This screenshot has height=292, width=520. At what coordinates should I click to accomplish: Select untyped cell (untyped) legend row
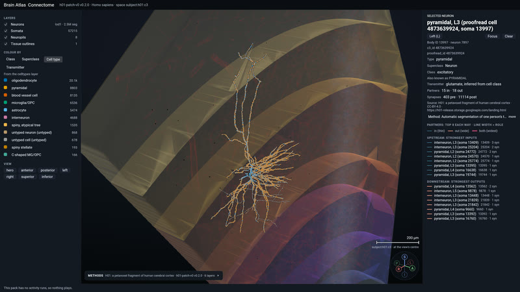click(40, 140)
